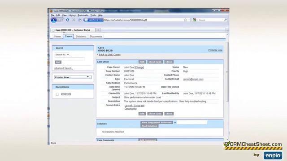Click the salesforce.com site identity badge

(x=94, y=20)
